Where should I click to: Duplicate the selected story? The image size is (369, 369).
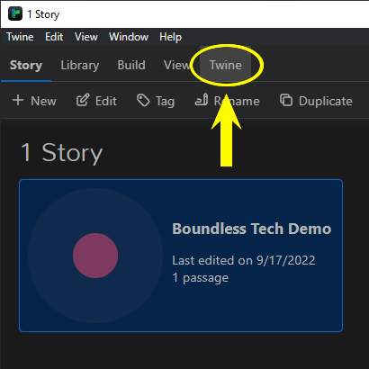pos(316,101)
